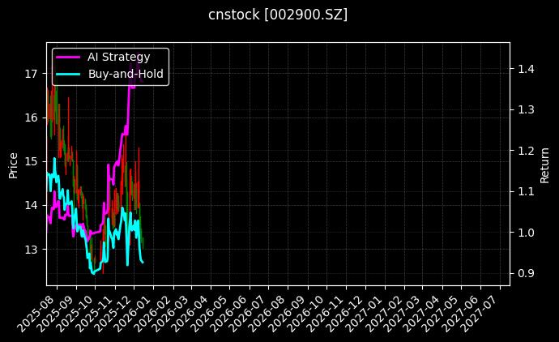Viewport: 559px width, 342px height.
Task: Click the return tick value 1.4
Action: (526, 68)
